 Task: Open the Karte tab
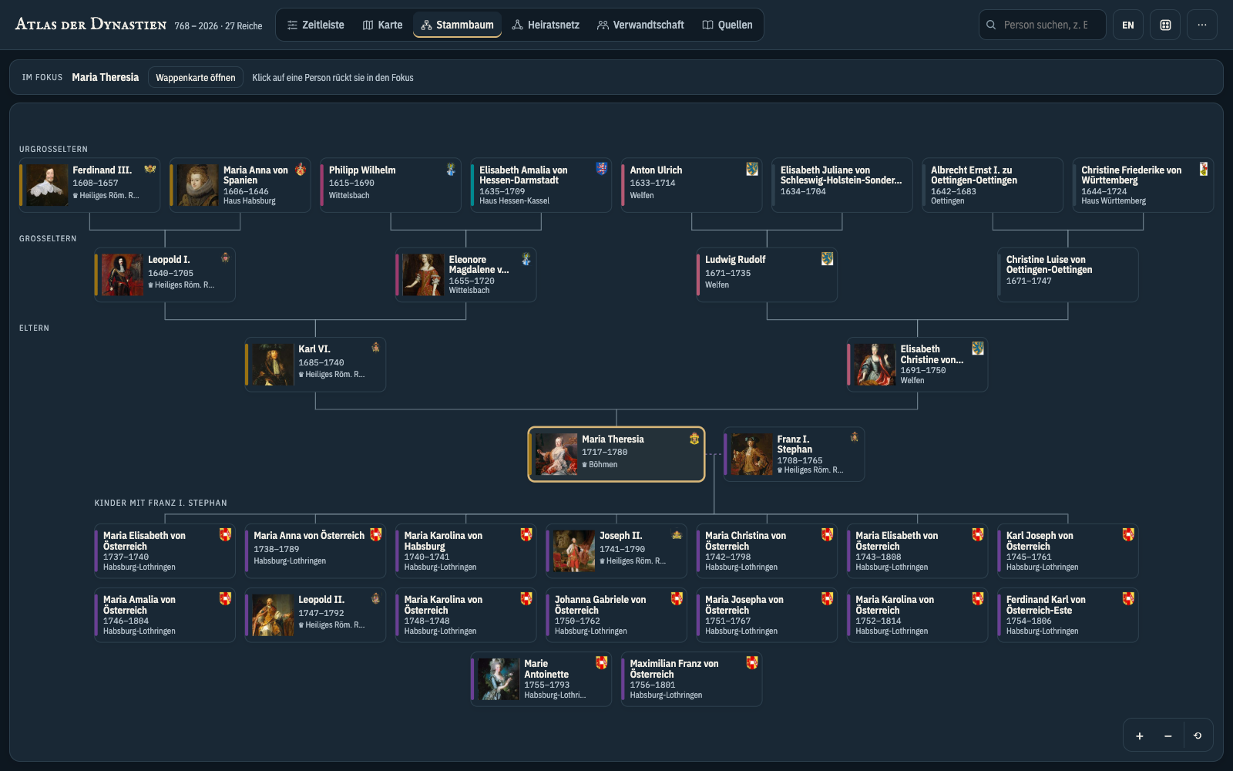point(382,25)
